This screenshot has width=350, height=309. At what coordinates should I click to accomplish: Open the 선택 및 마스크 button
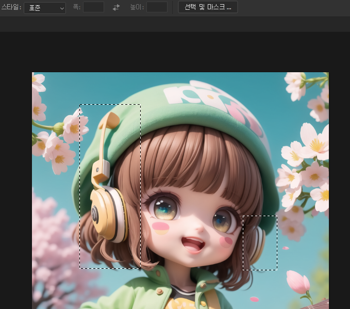(208, 7)
